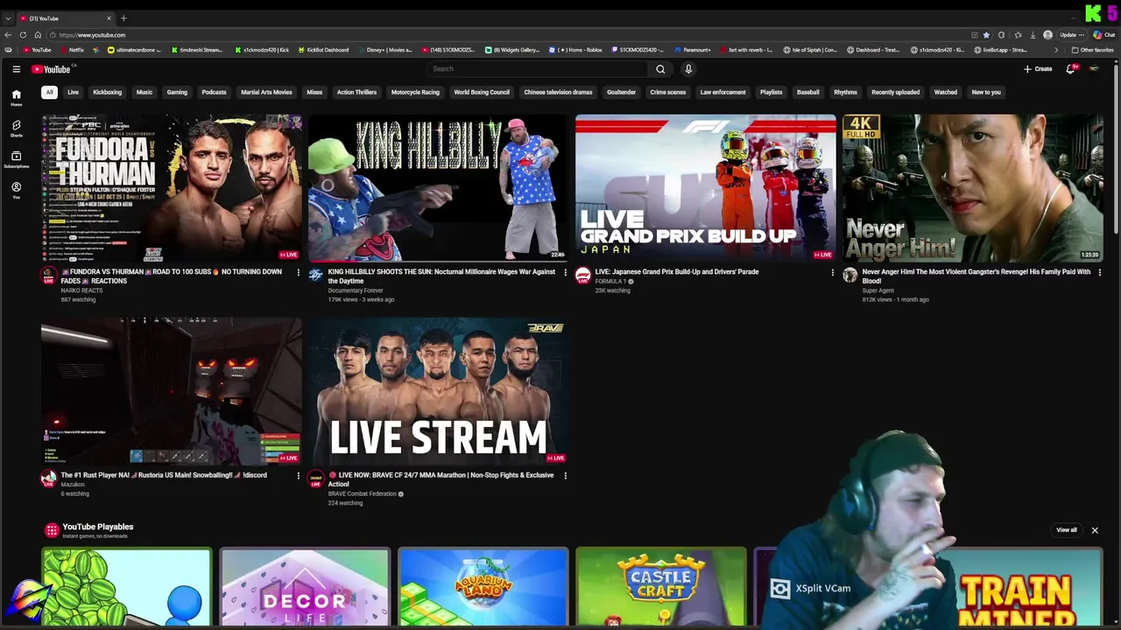Select the Kickboxing filter chip
1121x630 pixels.
108,92
